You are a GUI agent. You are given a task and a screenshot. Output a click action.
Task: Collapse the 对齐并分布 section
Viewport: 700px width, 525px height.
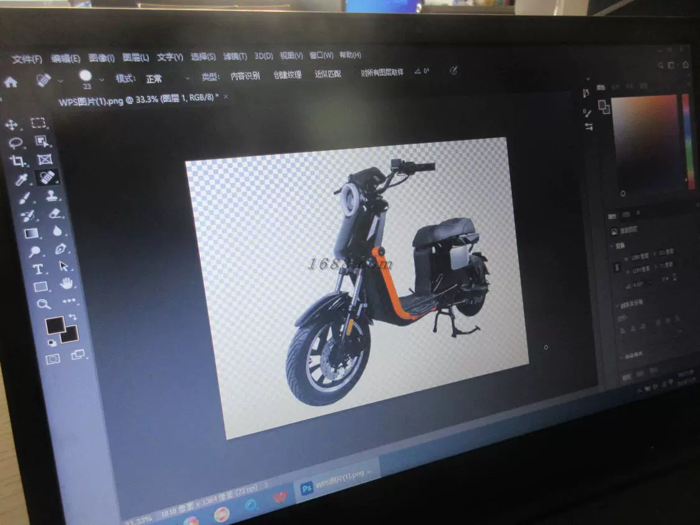(618, 305)
